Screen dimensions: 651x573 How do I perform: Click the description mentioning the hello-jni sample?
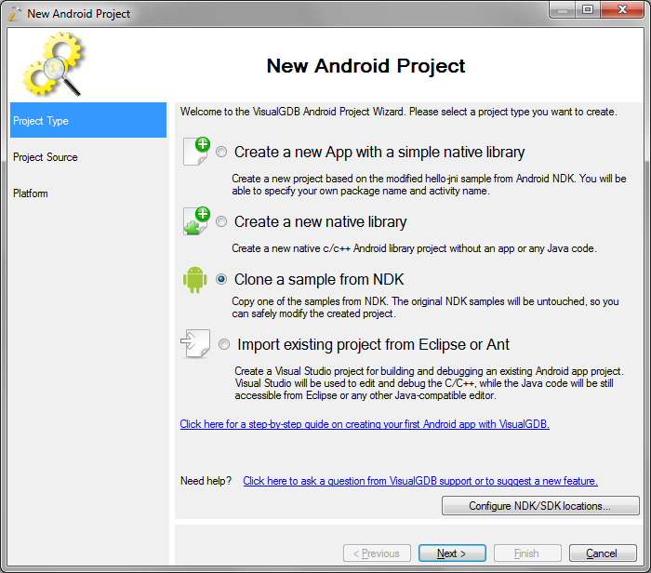(429, 185)
